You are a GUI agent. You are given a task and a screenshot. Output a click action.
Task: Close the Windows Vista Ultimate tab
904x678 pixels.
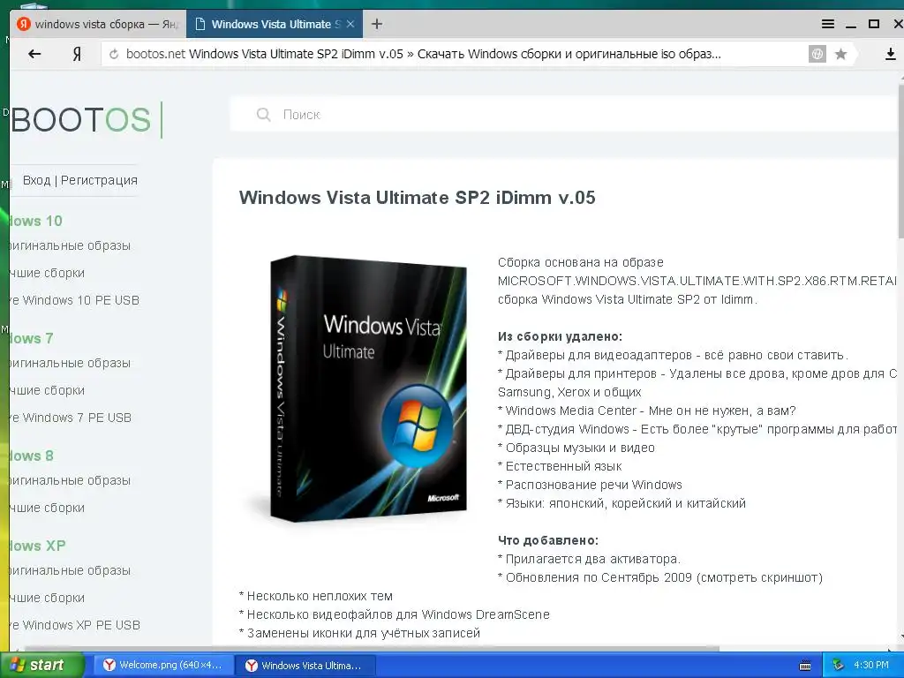[x=350, y=24]
